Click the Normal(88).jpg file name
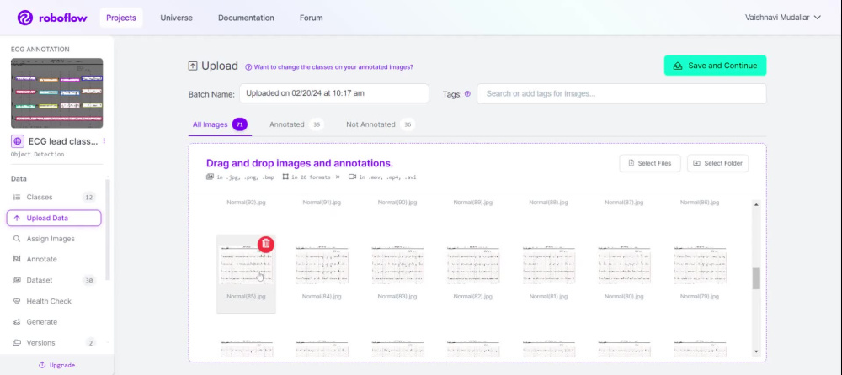Screen dimensions: 842x375 click(x=548, y=203)
